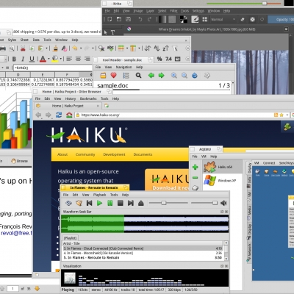The height and width of the screenshot is (294, 294).
Task: Align cell text to the left
Action: (69, 59)
